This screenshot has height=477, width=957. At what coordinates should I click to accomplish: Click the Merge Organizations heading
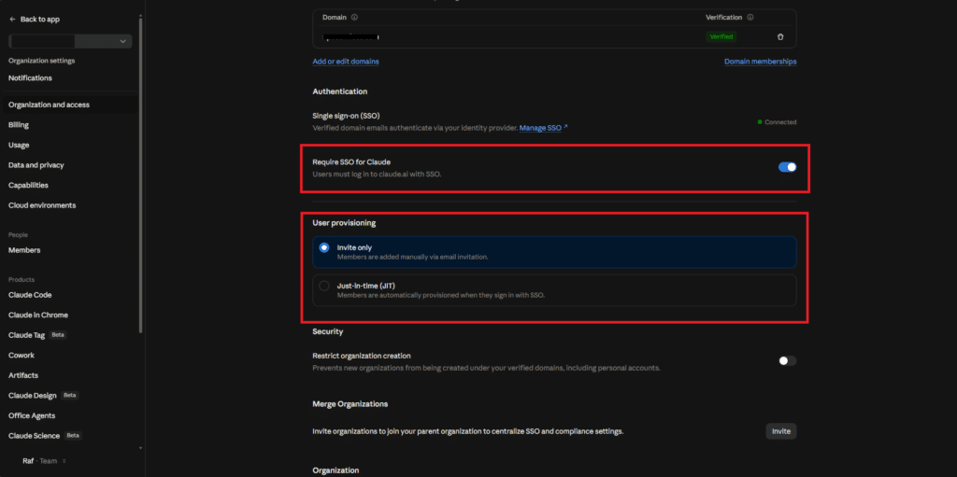(x=350, y=404)
